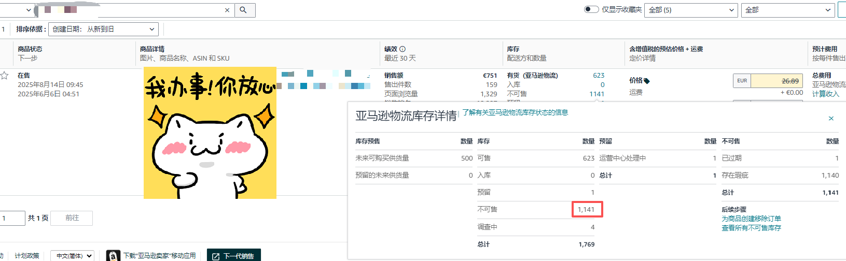Click the unsellable quantity 1141 in 库存 column
This screenshot has width=846, height=261.
click(597, 94)
